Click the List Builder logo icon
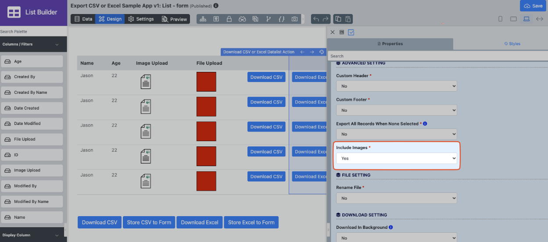This screenshot has height=242, width=548. pyautogui.click(x=14, y=12)
